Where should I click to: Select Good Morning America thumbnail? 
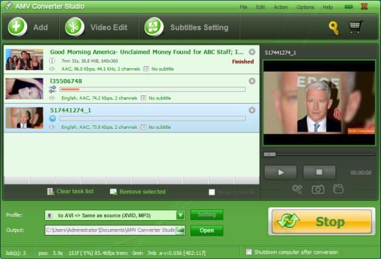(24, 60)
